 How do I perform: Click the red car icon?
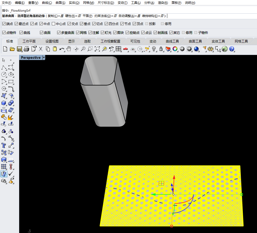[125, 49]
